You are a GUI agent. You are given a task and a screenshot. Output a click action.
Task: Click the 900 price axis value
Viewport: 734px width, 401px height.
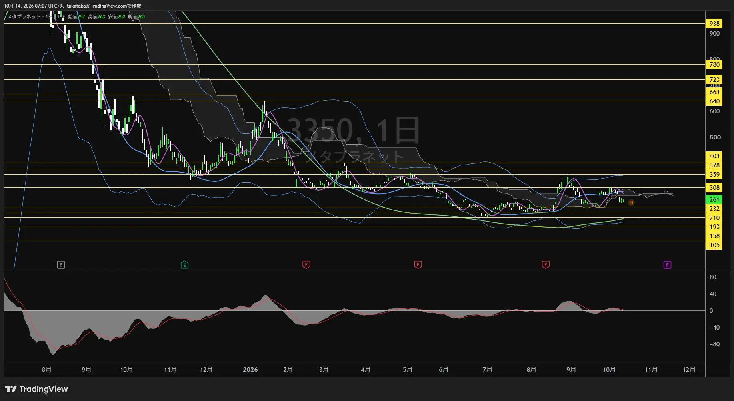coord(714,34)
